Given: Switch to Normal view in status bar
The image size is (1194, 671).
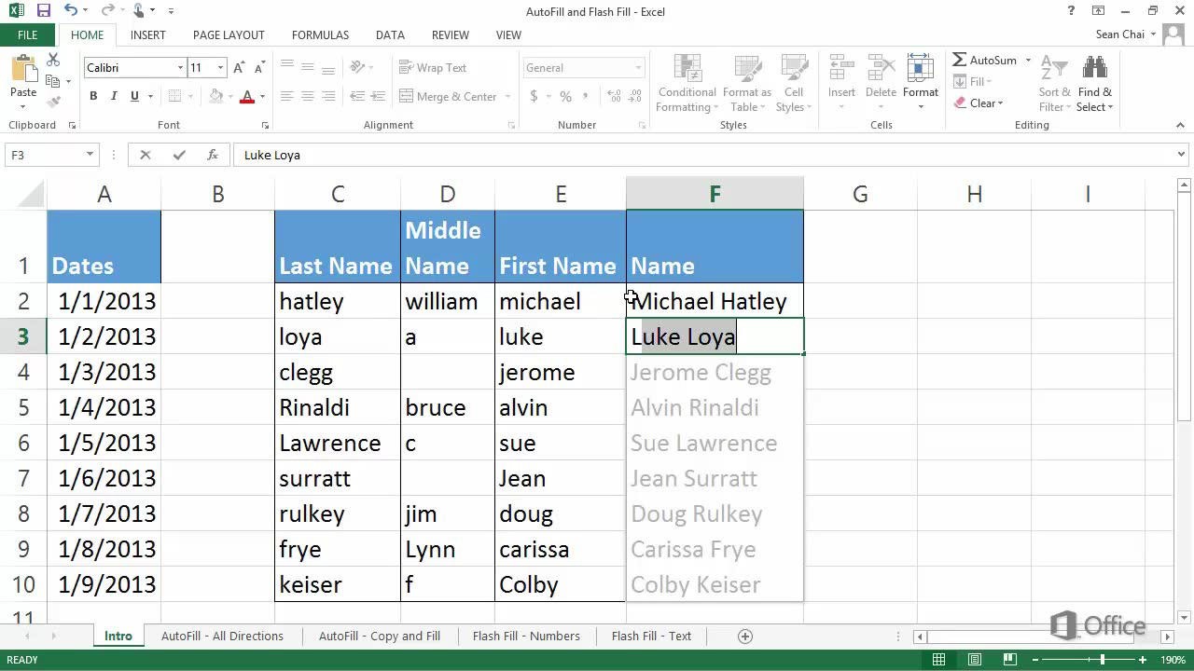Looking at the screenshot, I should tap(939, 660).
